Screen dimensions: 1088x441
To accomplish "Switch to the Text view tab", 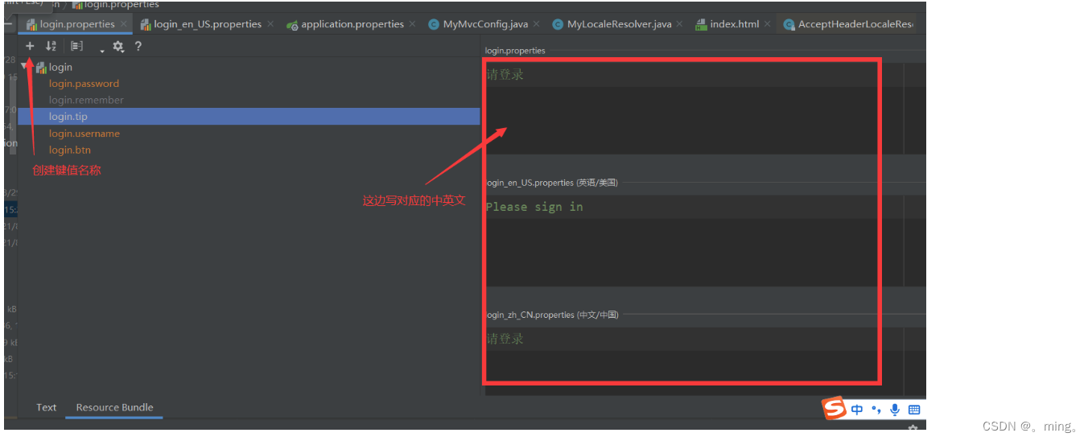I will [47, 407].
